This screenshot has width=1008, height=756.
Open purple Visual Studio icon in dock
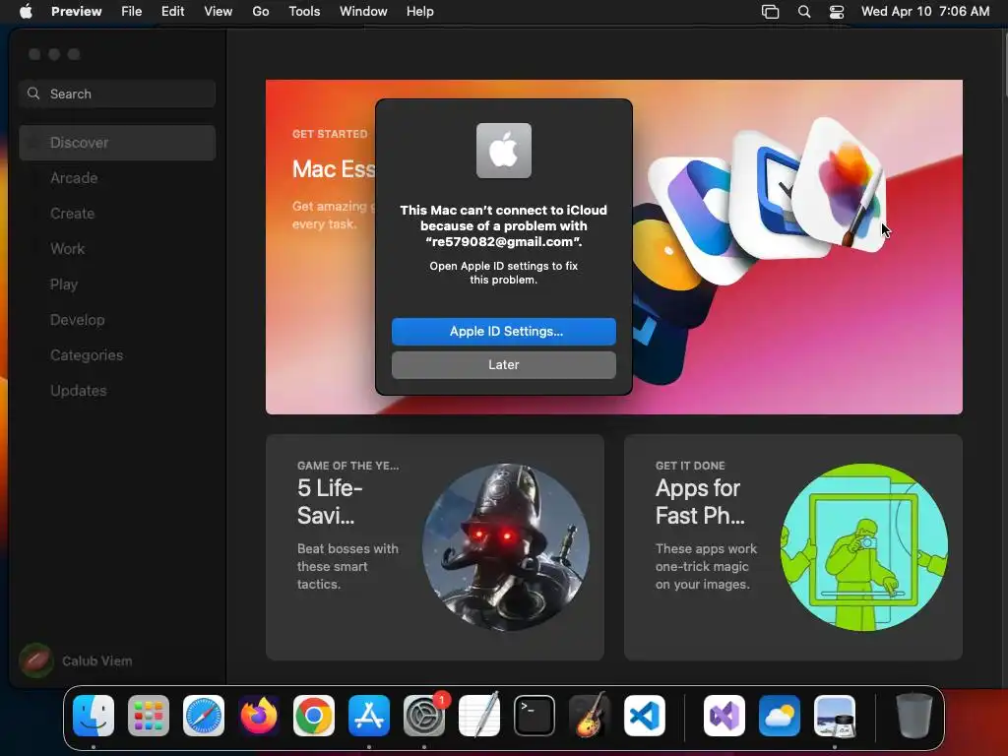[724, 716]
